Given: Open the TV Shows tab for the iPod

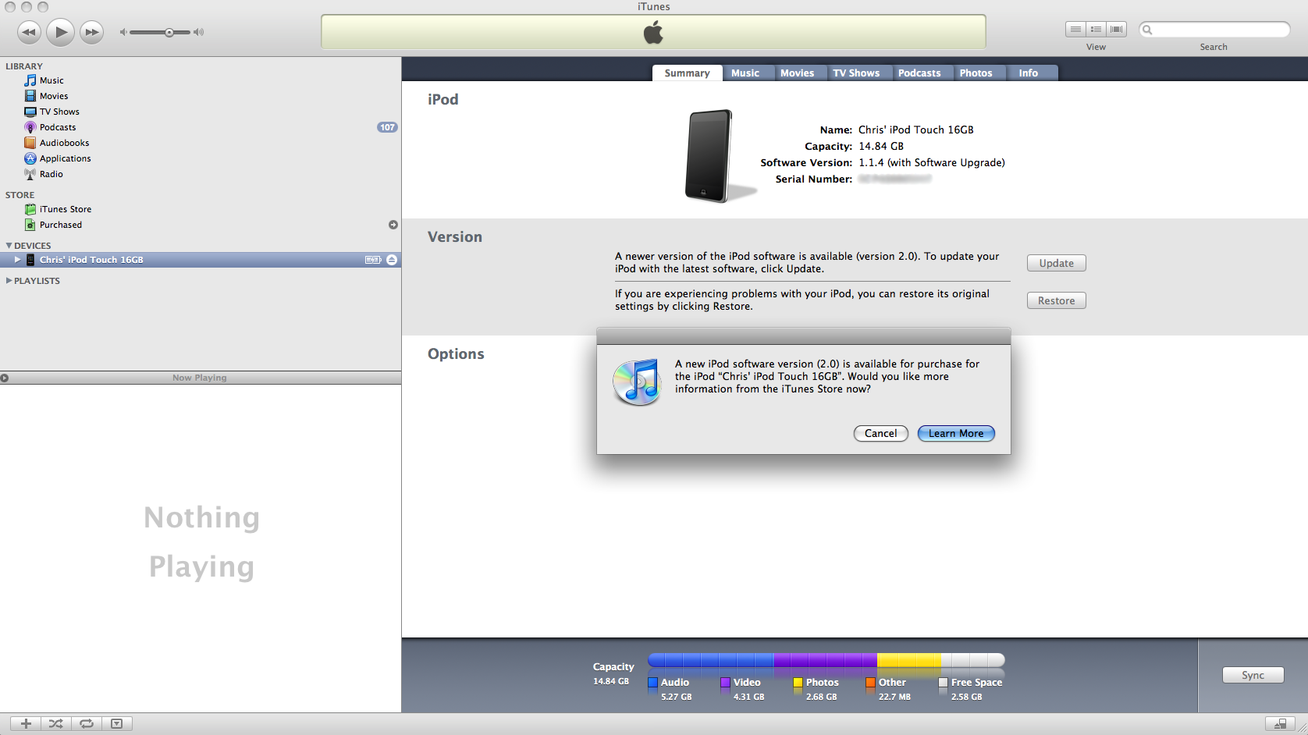Looking at the screenshot, I should pyautogui.click(x=856, y=73).
